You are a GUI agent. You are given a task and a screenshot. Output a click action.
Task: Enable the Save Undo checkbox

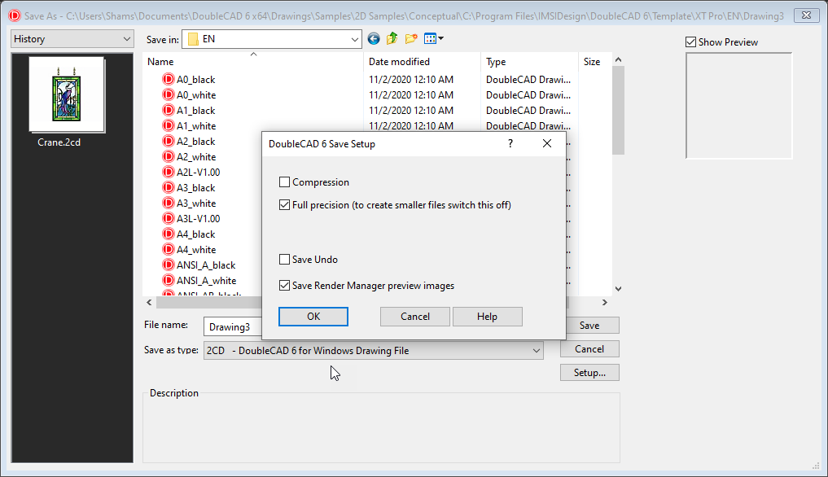tap(285, 260)
